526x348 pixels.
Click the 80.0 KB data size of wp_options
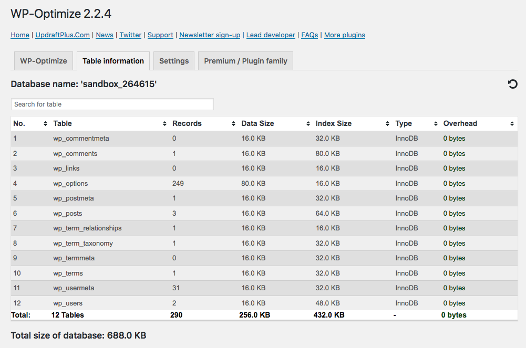point(253,184)
